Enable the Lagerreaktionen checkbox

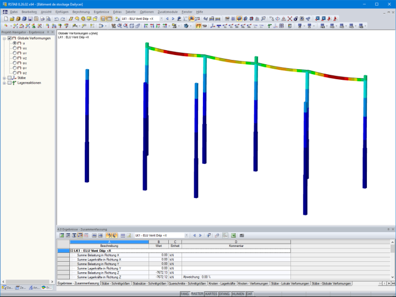(9, 83)
